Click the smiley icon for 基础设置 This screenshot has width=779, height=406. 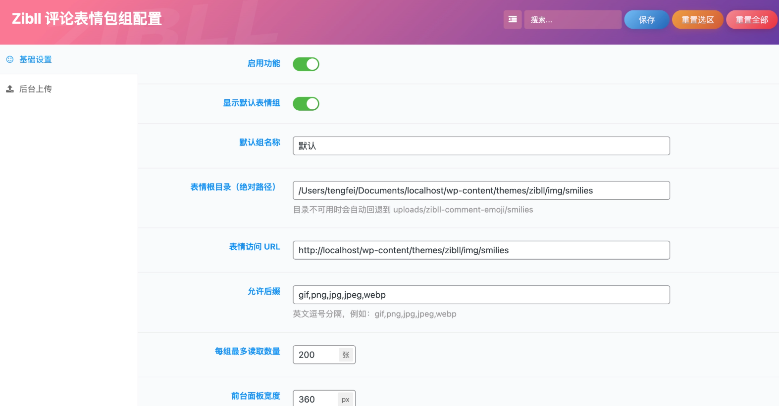(x=10, y=59)
